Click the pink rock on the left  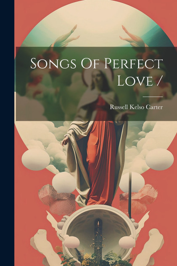(57, 199)
